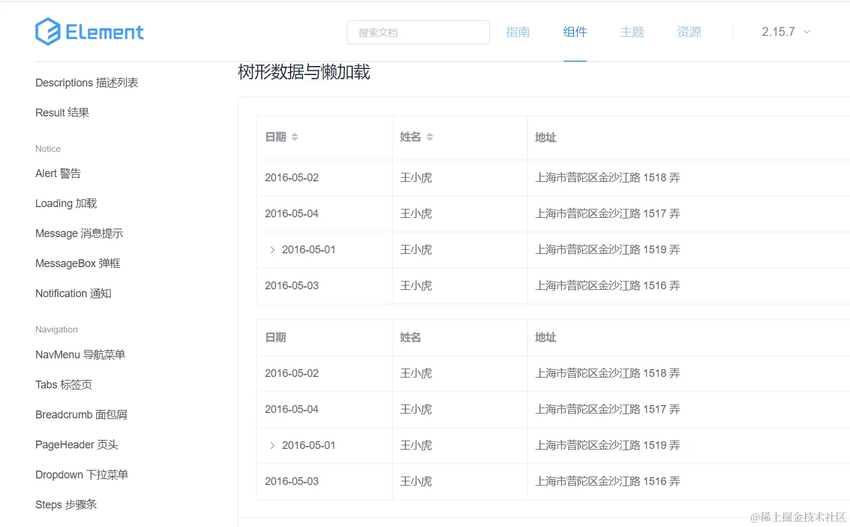Click the 地址 header in the second table

pyautogui.click(x=546, y=337)
